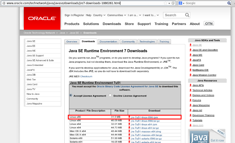The width and height of the screenshot is (235, 143).
Task: Click red arrow icon next to Forums
Action: click(x=190, y=100)
